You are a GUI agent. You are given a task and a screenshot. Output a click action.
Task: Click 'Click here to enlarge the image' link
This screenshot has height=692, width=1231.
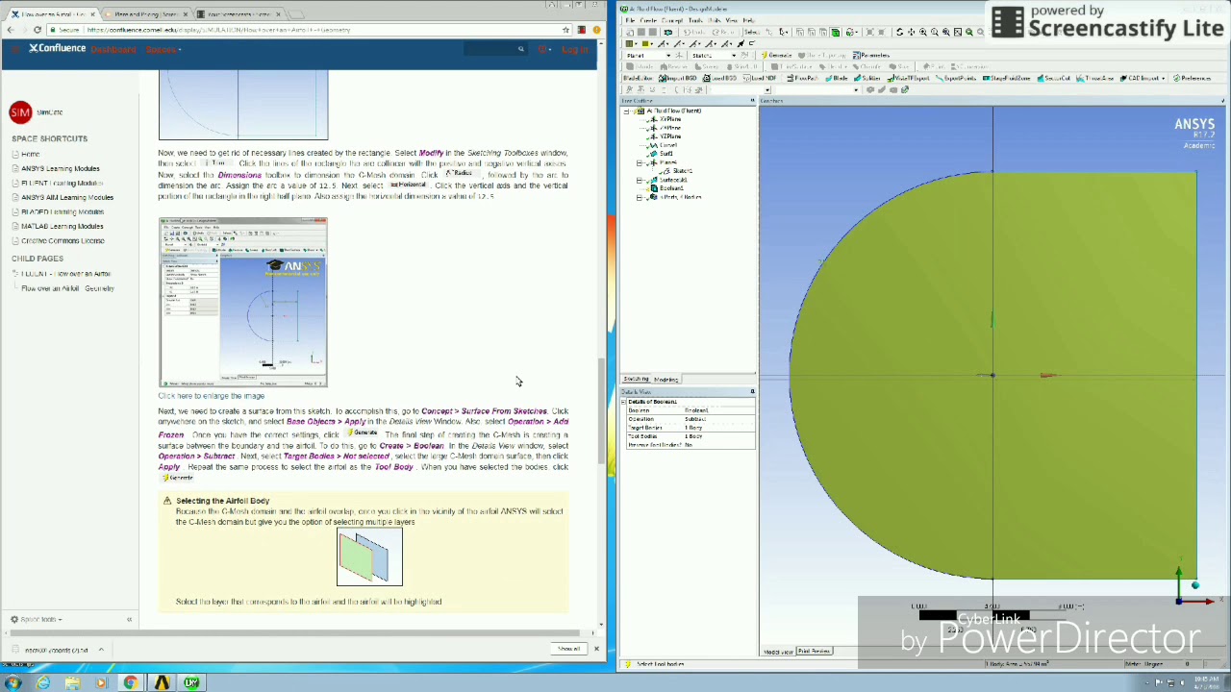[x=211, y=396]
